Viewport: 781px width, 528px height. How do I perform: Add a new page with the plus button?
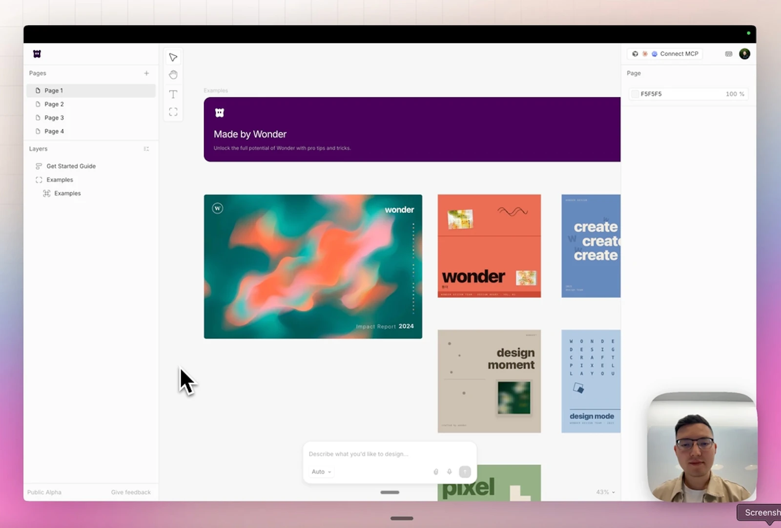pyautogui.click(x=146, y=73)
